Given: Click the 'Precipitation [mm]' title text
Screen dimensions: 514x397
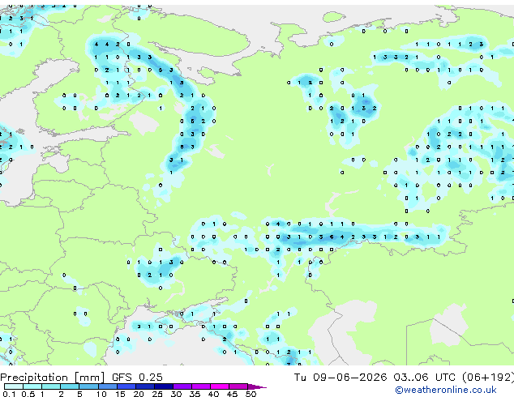Looking at the screenshot, I should pyautogui.click(x=53, y=378).
